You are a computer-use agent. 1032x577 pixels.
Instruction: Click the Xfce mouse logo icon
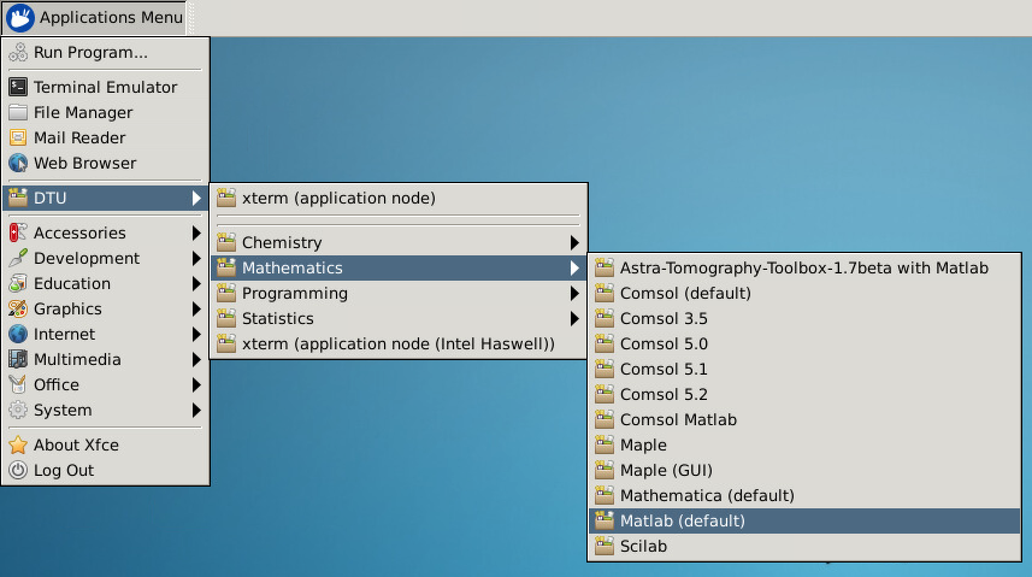19,17
